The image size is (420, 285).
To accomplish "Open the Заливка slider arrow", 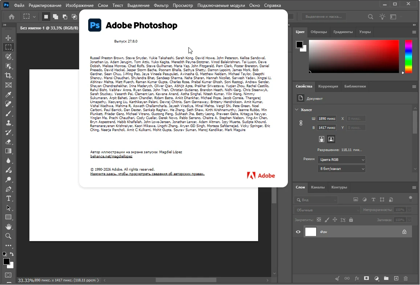I will [x=409, y=220].
